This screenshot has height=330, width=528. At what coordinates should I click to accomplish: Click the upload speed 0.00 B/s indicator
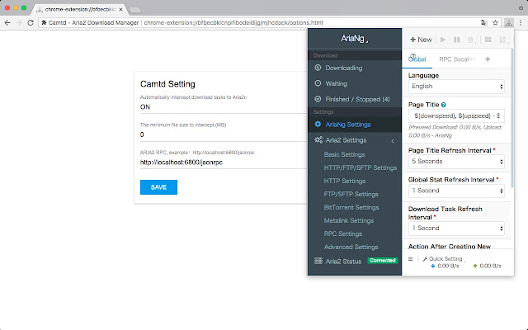(x=487, y=266)
